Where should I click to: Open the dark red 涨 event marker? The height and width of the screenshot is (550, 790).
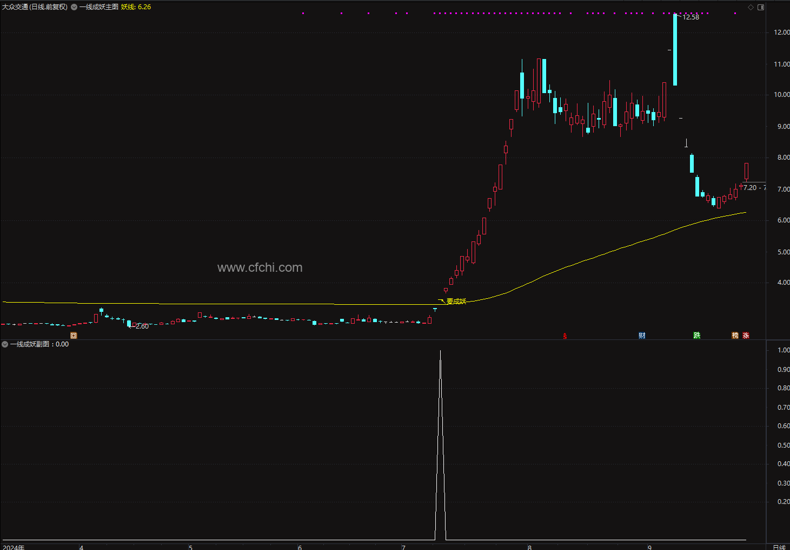click(746, 336)
